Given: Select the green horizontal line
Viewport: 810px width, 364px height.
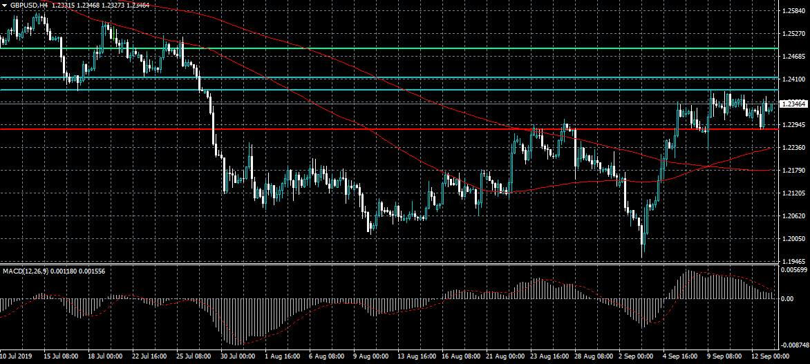Looking at the screenshot, I should 388,48.
